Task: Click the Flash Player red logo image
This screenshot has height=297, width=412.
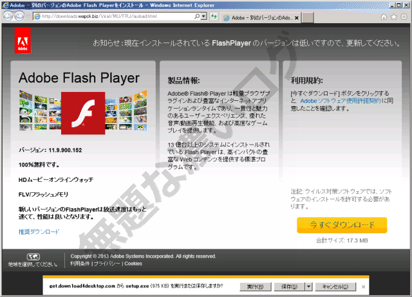Action: [x=83, y=113]
